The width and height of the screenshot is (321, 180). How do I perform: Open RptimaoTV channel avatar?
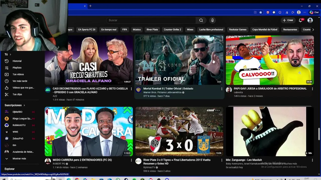(x=138, y=161)
